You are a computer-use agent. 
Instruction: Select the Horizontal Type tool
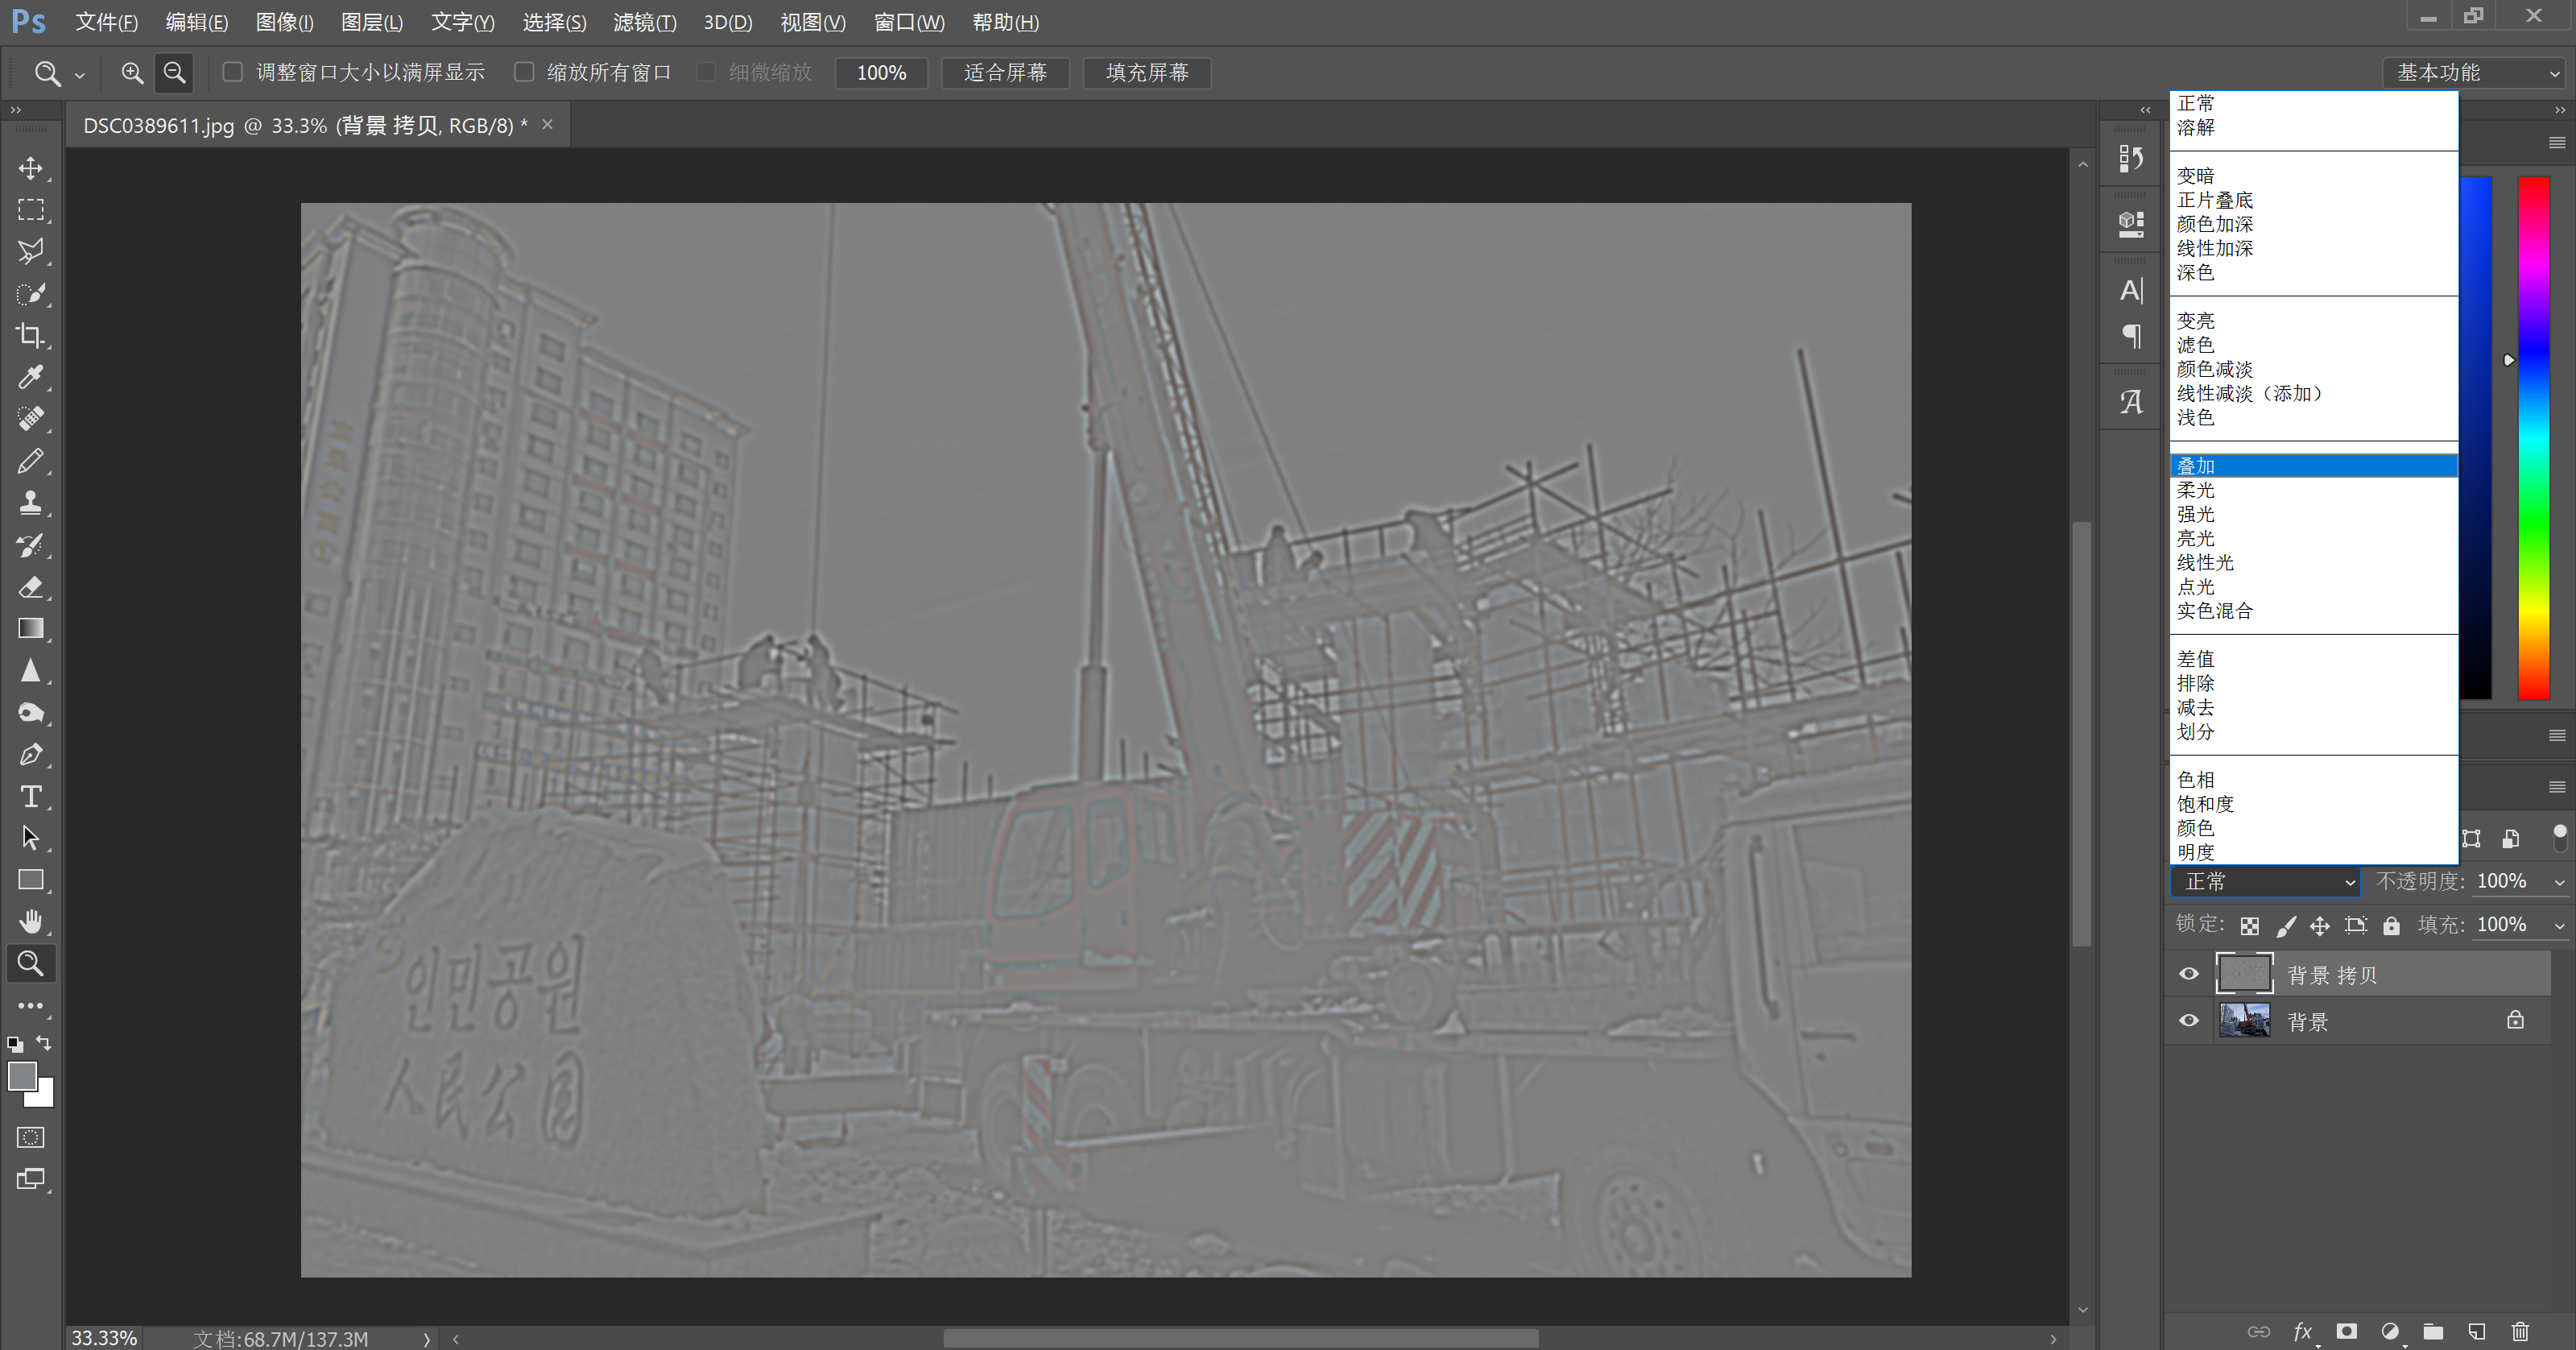[31, 796]
